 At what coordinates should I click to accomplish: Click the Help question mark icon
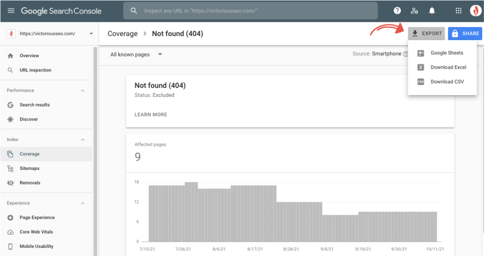[397, 10]
